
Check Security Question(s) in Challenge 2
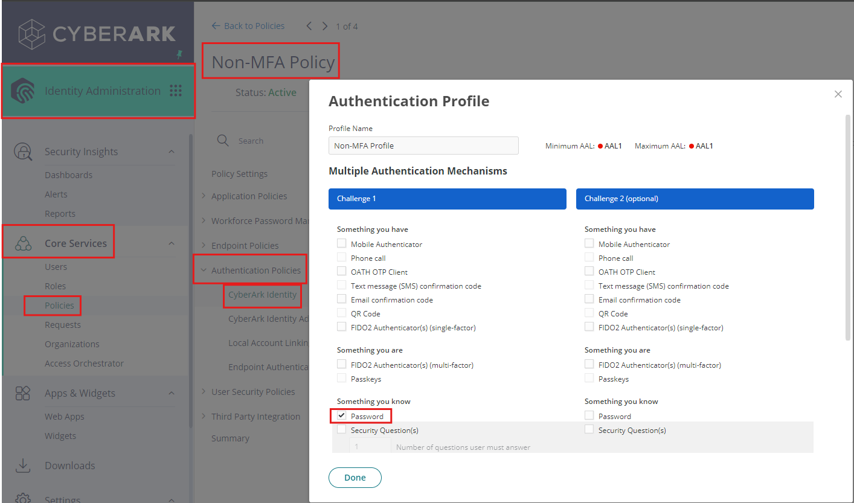pyautogui.click(x=589, y=429)
